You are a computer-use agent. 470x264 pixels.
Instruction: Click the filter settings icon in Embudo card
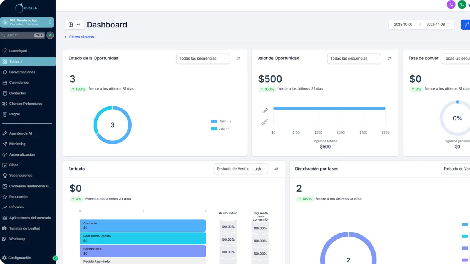[276, 169]
